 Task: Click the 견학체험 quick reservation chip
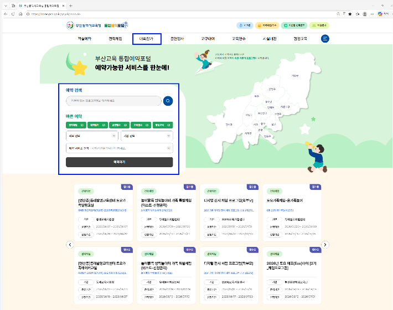coord(76,125)
